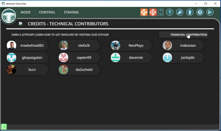Click gbayasgalan's blue identicon avatar
This screenshot has height=131, width=221.
[x=12, y=58]
